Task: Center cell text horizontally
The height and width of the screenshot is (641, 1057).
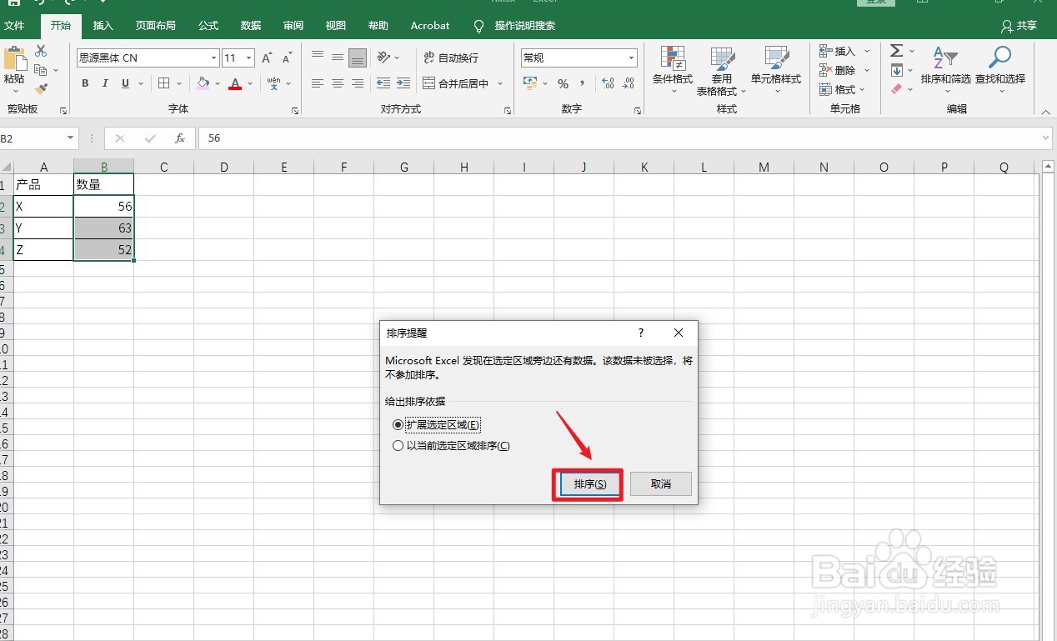Action: coord(338,83)
